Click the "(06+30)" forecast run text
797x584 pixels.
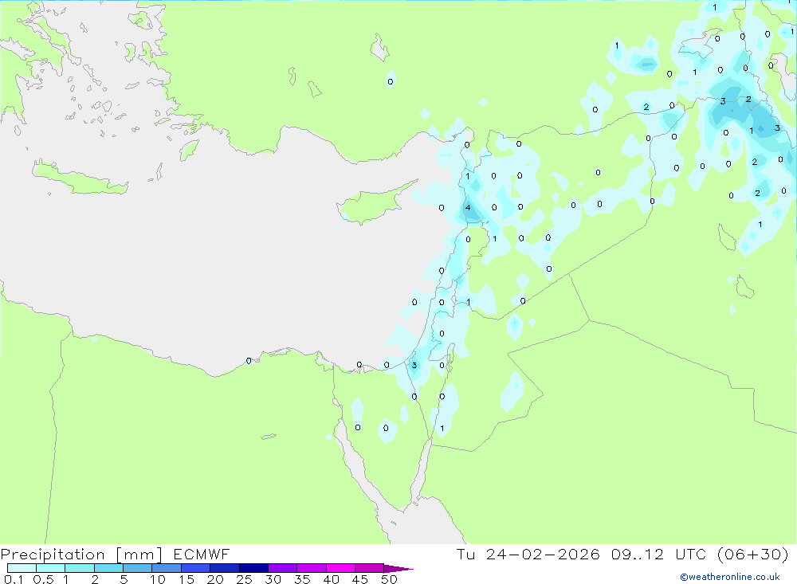point(753,554)
